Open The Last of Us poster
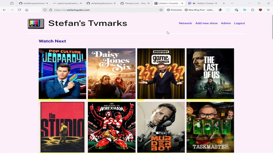The height and width of the screenshot is (153, 273). (x=210, y=74)
